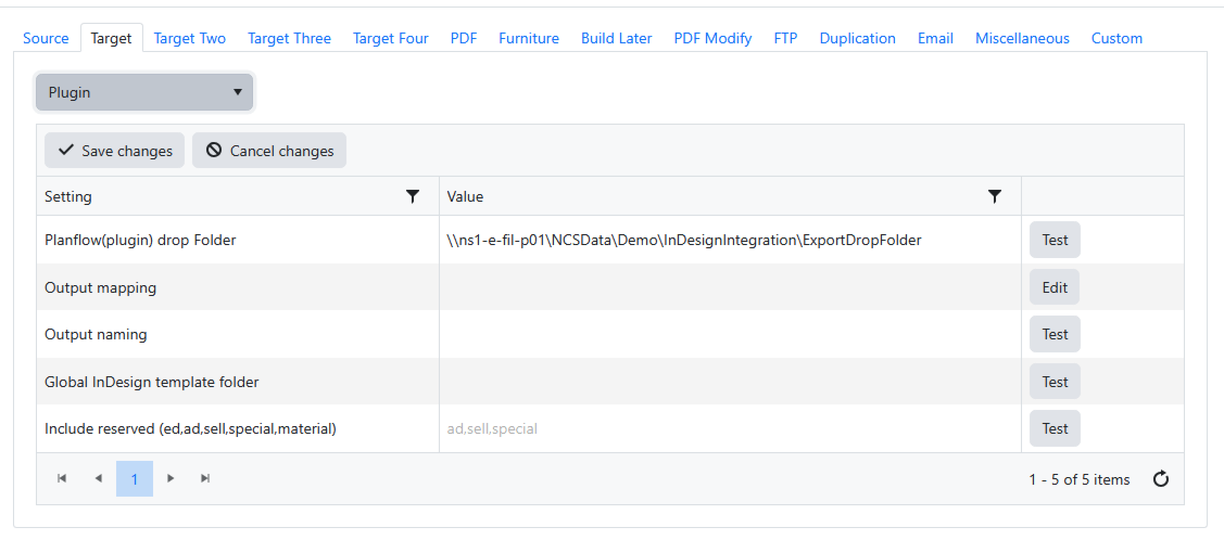
Task: Refresh the settings grid
Action: 1160,479
